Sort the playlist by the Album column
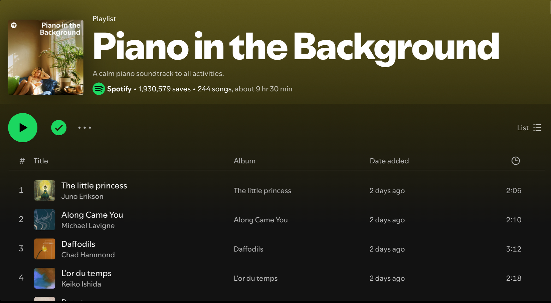This screenshot has width=551, height=303. click(x=244, y=161)
